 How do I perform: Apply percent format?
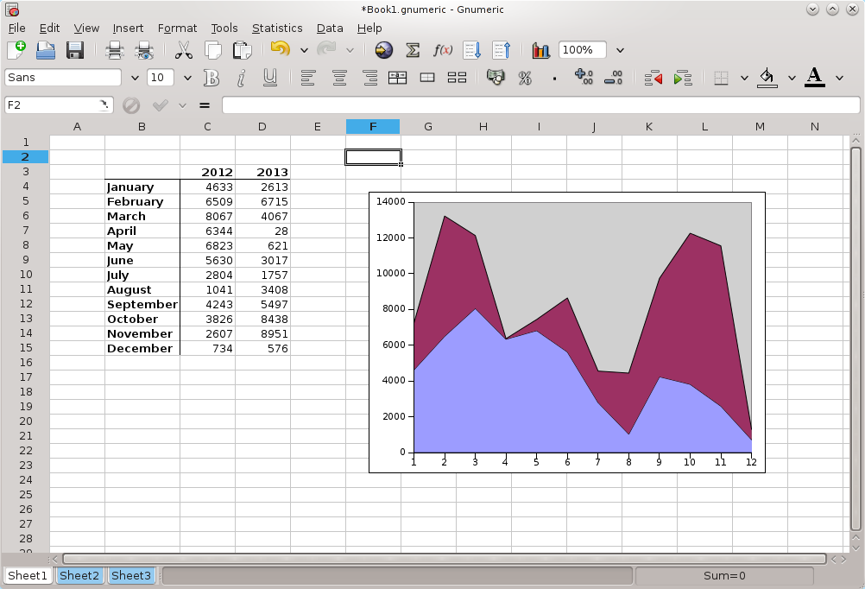click(525, 78)
